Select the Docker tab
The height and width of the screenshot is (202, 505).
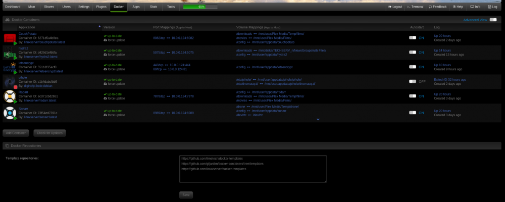[119, 7]
